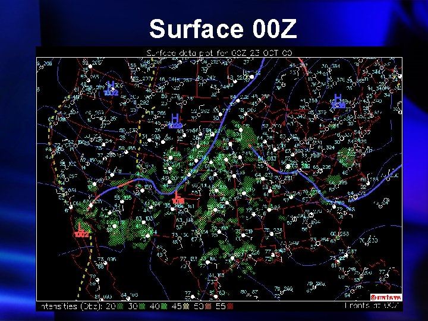The width and height of the screenshot is (428, 321).
Task: Select the 55 dBZ red legend swatch
Action: (x=231, y=306)
